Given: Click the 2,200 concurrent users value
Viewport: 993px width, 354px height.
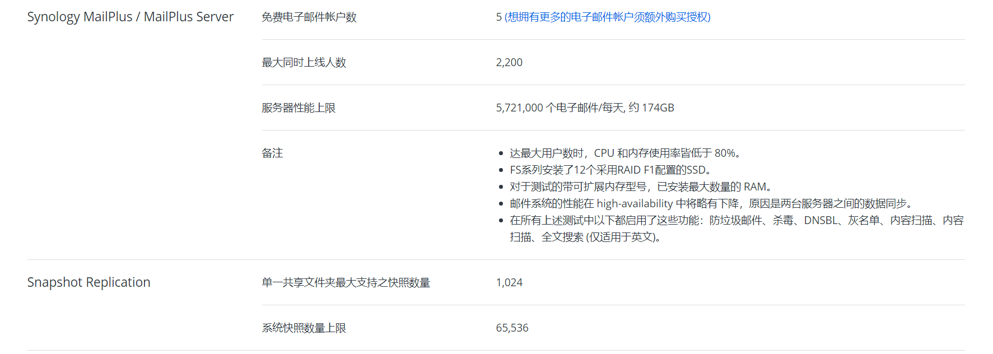Looking at the screenshot, I should tap(509, 63).
